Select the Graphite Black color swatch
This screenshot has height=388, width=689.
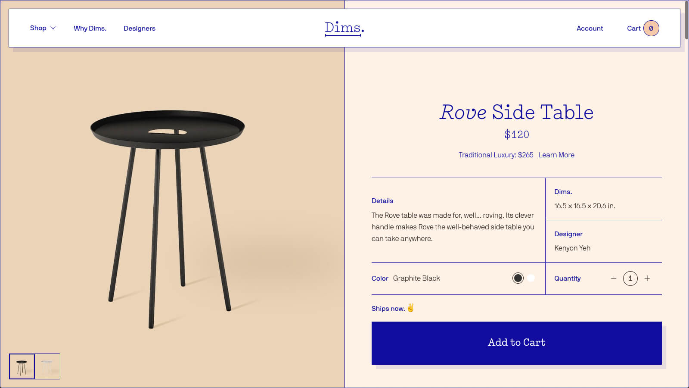(518, 278)
